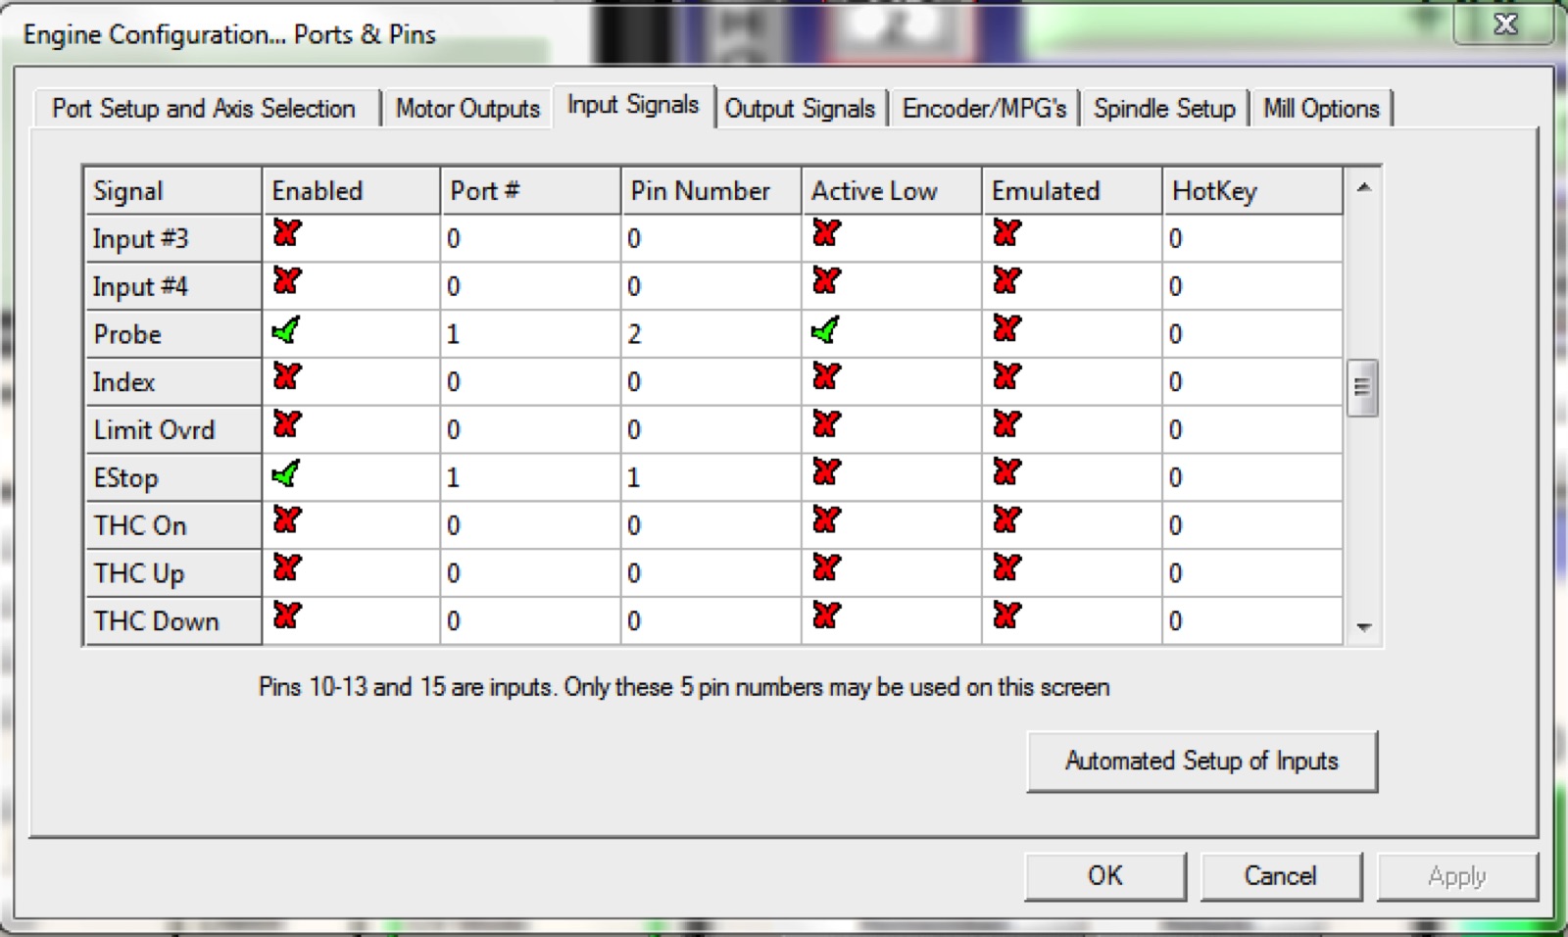Toggle the Probe Enabled green checkmark
This screenshot has width=1568, height=937.
(286, 332)
